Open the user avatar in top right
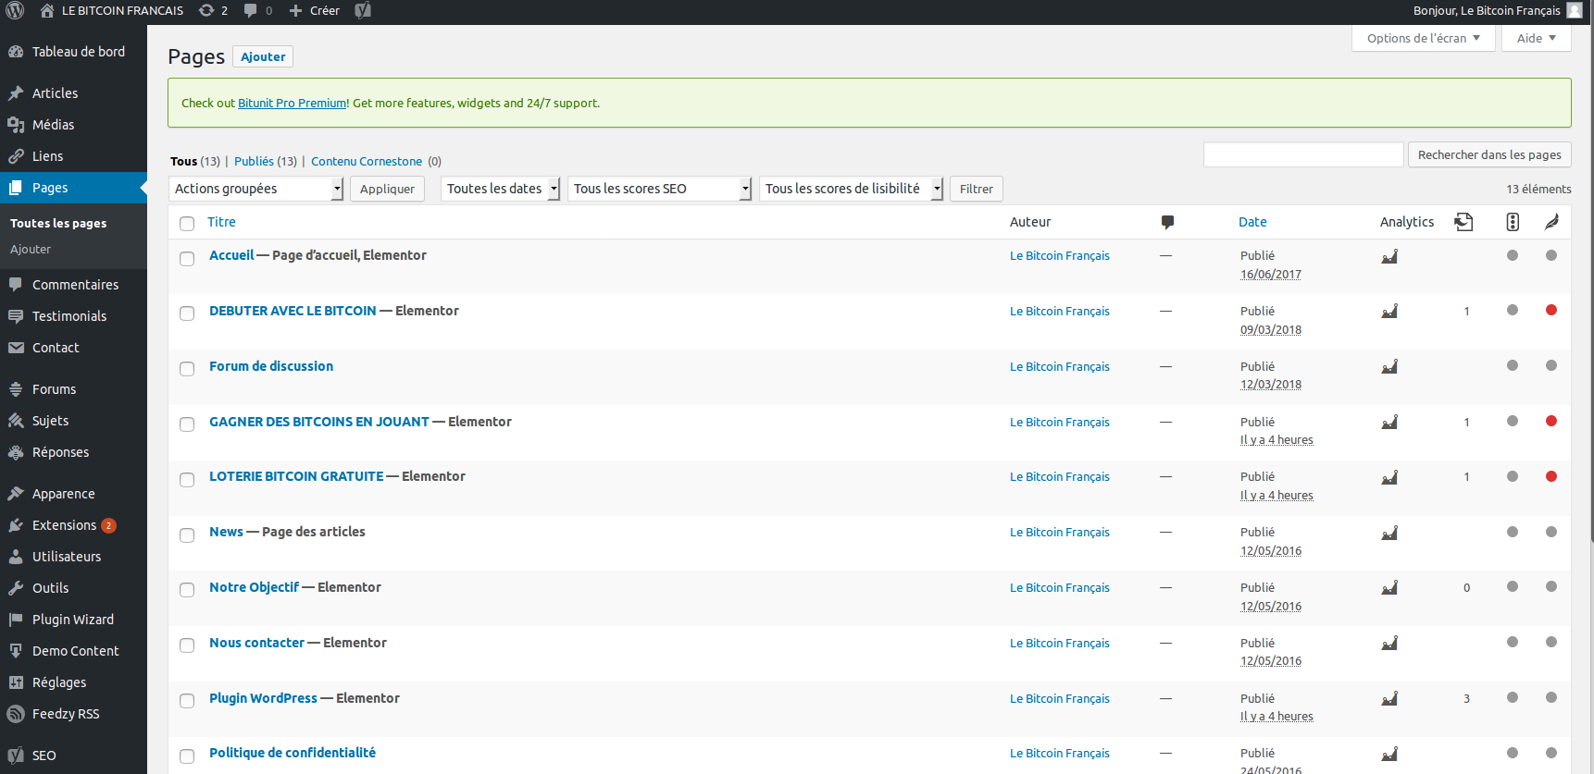The image size is (1594, 774). (1575, 11)
